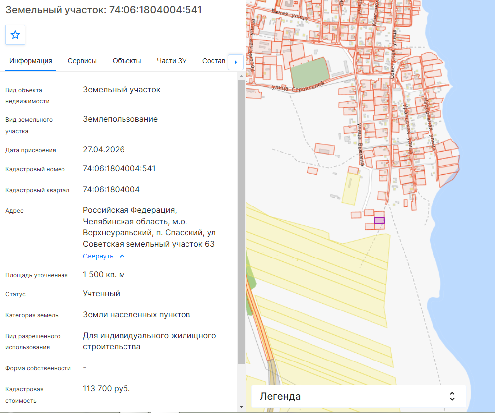Image resolution: width=495 pixels, height=413 pixels.
Task: Open the Объекты tab
Action: [126, 61]
